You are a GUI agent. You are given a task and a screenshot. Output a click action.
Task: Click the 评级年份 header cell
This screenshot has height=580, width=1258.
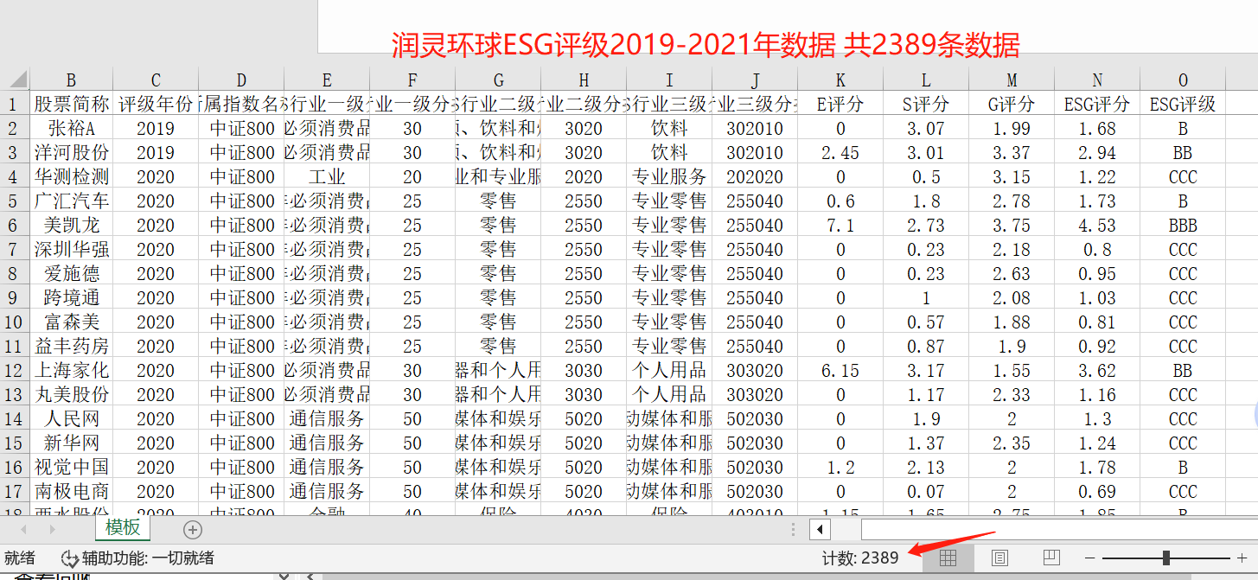coord(156,105)
